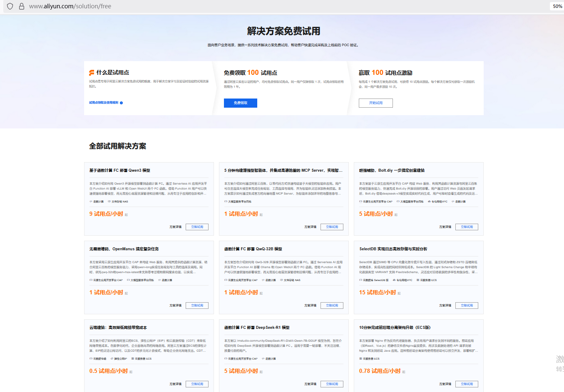The image size is (564, 392).
Task: Click 文件存储 NAS tag icon in QwQ-32B card
Action: coord(281,280)
